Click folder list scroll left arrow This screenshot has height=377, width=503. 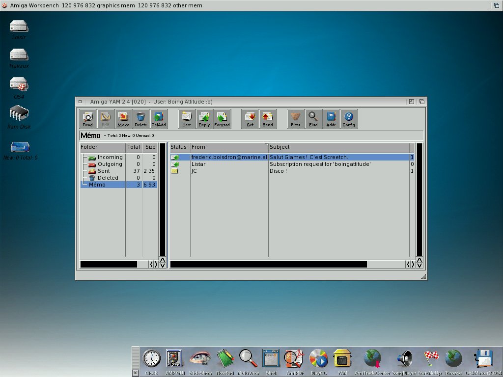151,264
